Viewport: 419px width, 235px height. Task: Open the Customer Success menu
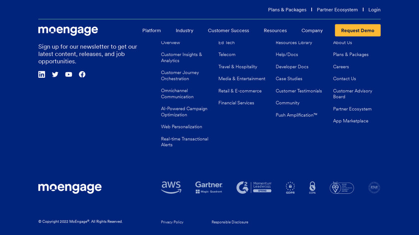228,31
